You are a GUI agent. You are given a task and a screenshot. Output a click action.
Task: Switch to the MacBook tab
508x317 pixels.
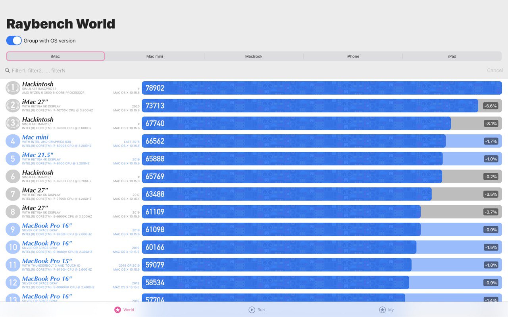click(x=254, y=56)
